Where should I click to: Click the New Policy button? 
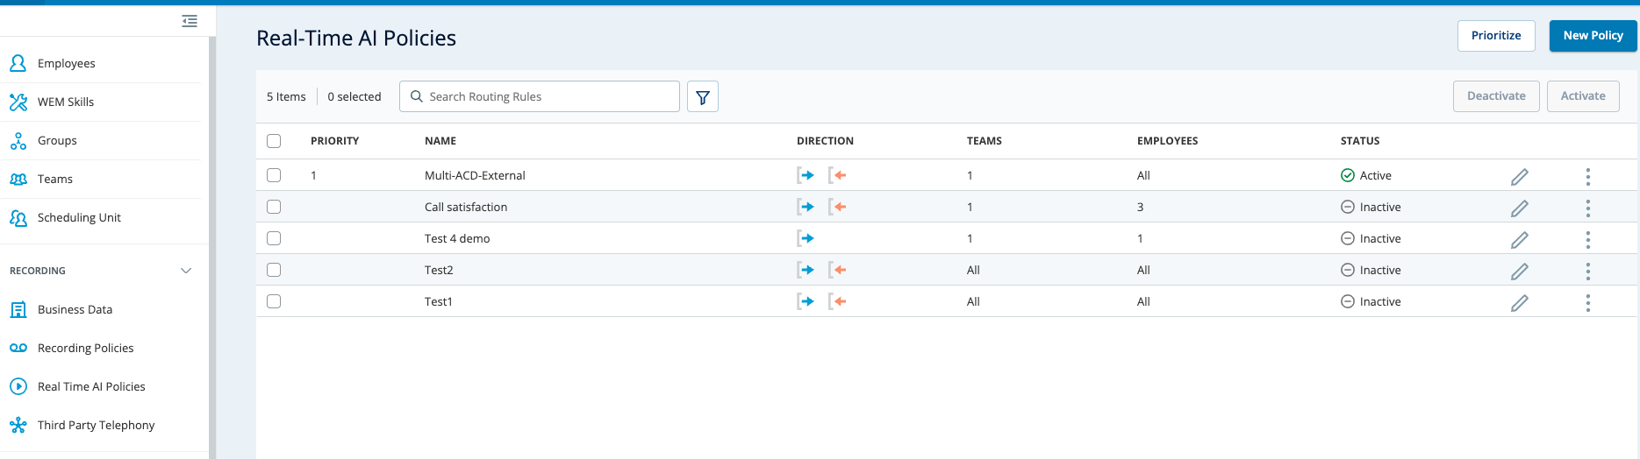click(x=1593, y=36)
